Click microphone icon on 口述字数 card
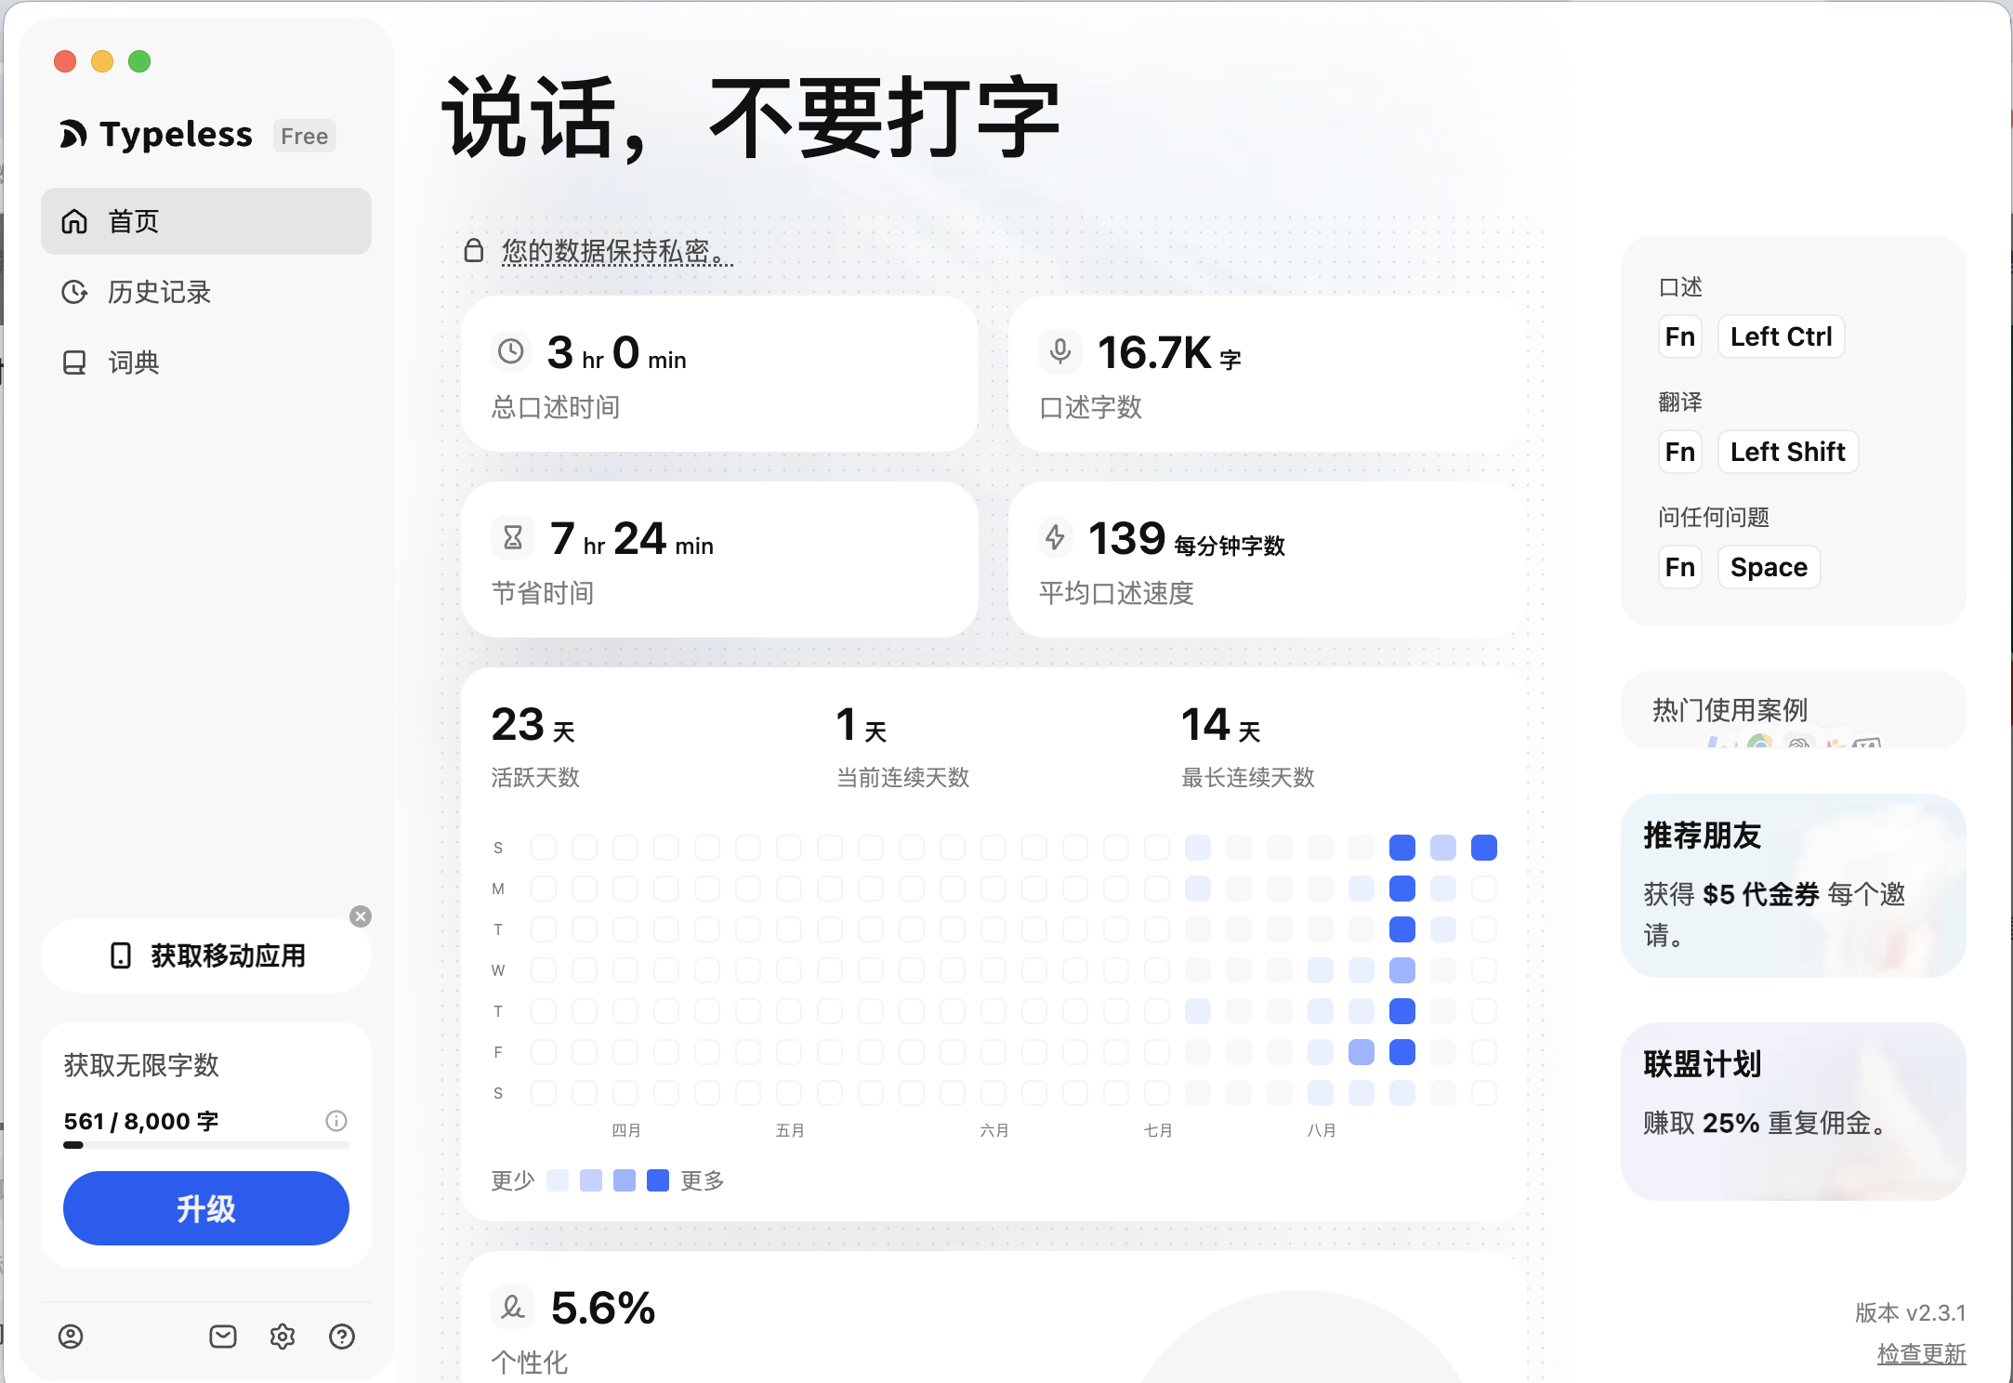The height and width of the screenshot is (1383, 2013). 1059,351
